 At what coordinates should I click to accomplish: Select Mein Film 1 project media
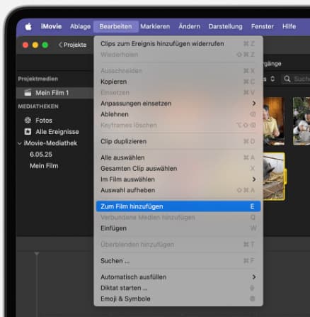pyautogui.click(x=54, y=93)
